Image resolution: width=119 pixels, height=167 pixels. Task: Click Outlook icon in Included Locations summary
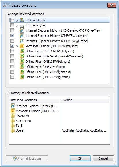tap(13, 111)
